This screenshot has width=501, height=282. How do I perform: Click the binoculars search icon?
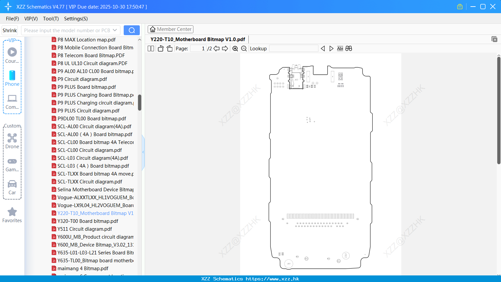[349, 48]
